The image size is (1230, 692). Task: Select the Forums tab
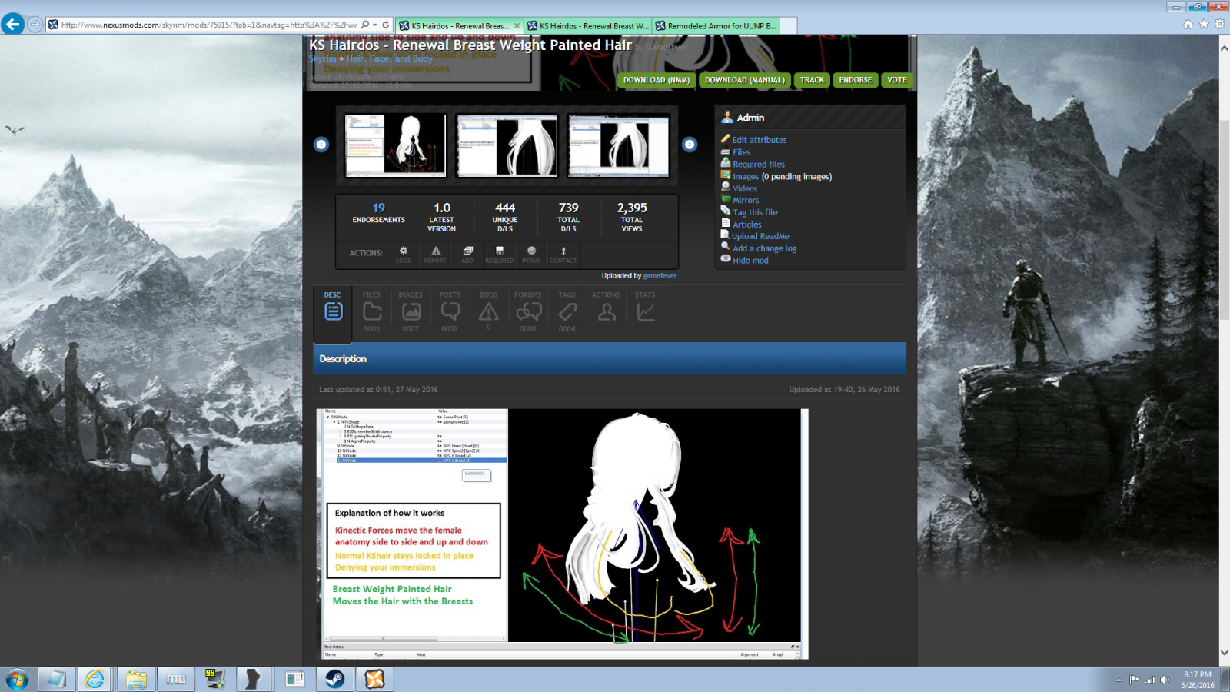pyautogui.click(x=528, y=311)
